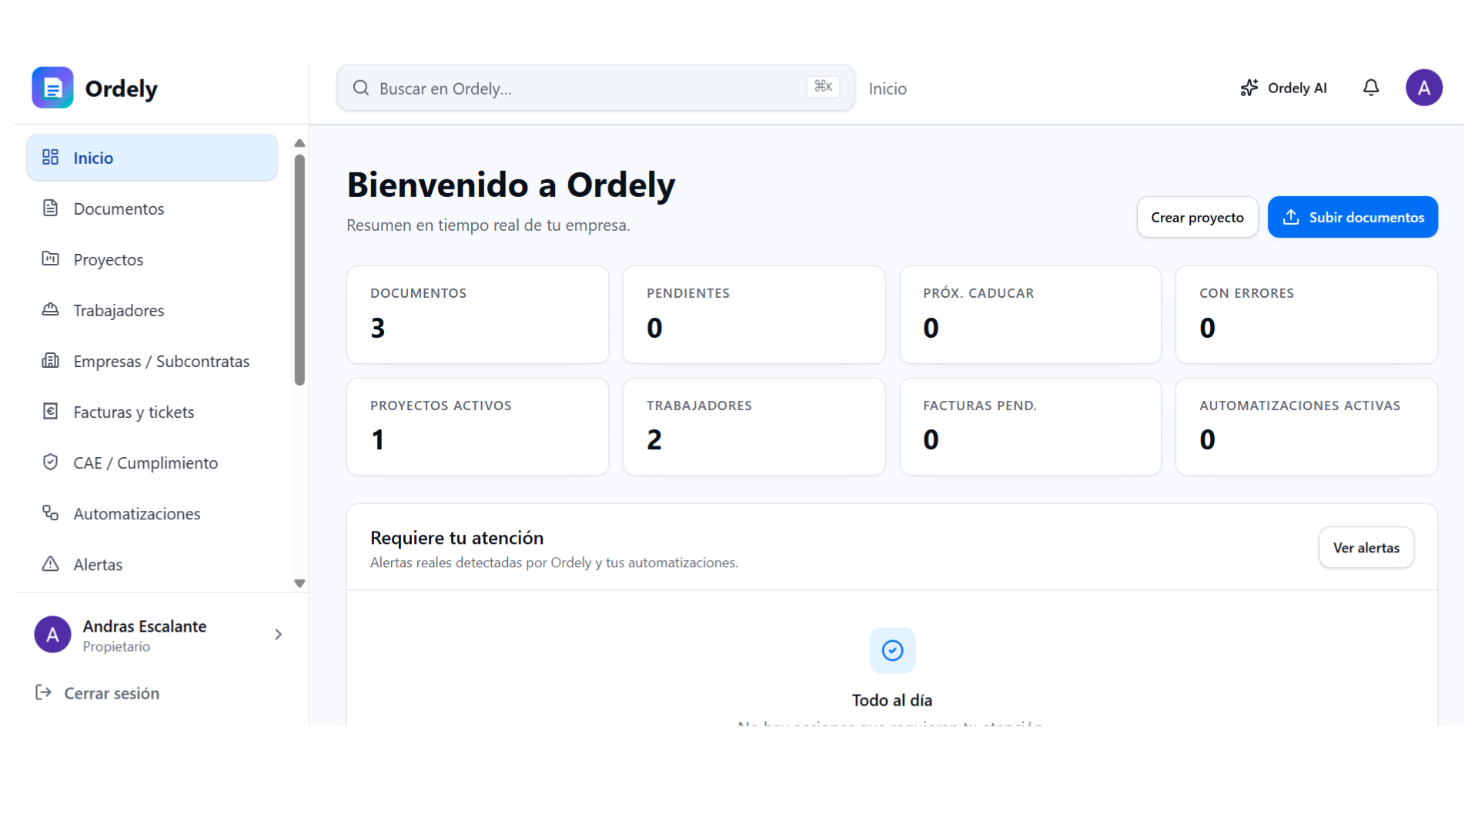
Task: Go to Proyectos
Action: [152, 259]
